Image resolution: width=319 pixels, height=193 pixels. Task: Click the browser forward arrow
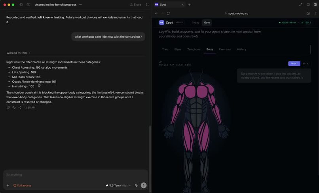coord(162,13)
